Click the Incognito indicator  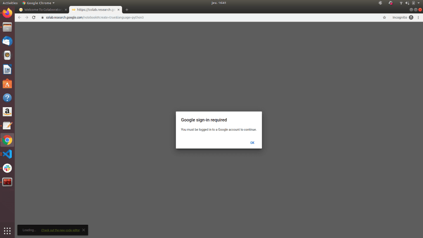[x=403, y=17]
